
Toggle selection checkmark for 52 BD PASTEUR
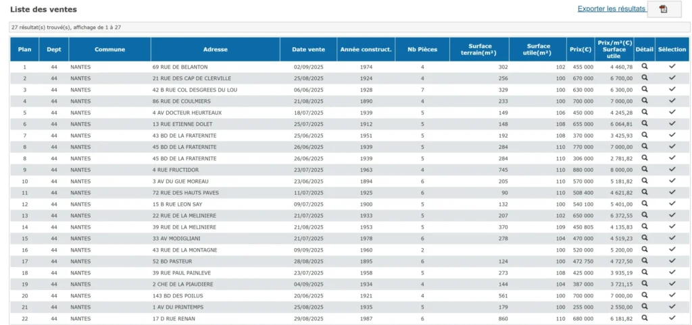click(x=672, y=261)
